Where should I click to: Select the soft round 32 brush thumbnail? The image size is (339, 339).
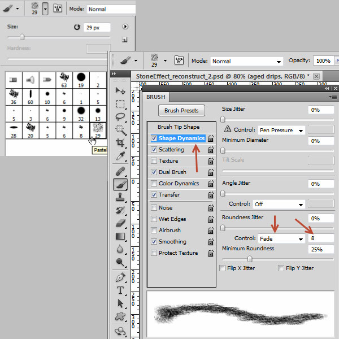[x=81, y=114]
